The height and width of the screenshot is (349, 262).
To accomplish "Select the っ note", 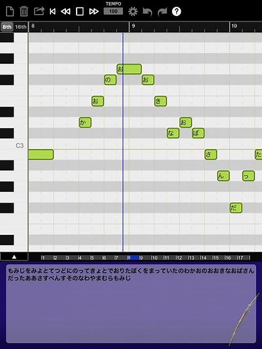I will tap(249, 176).
